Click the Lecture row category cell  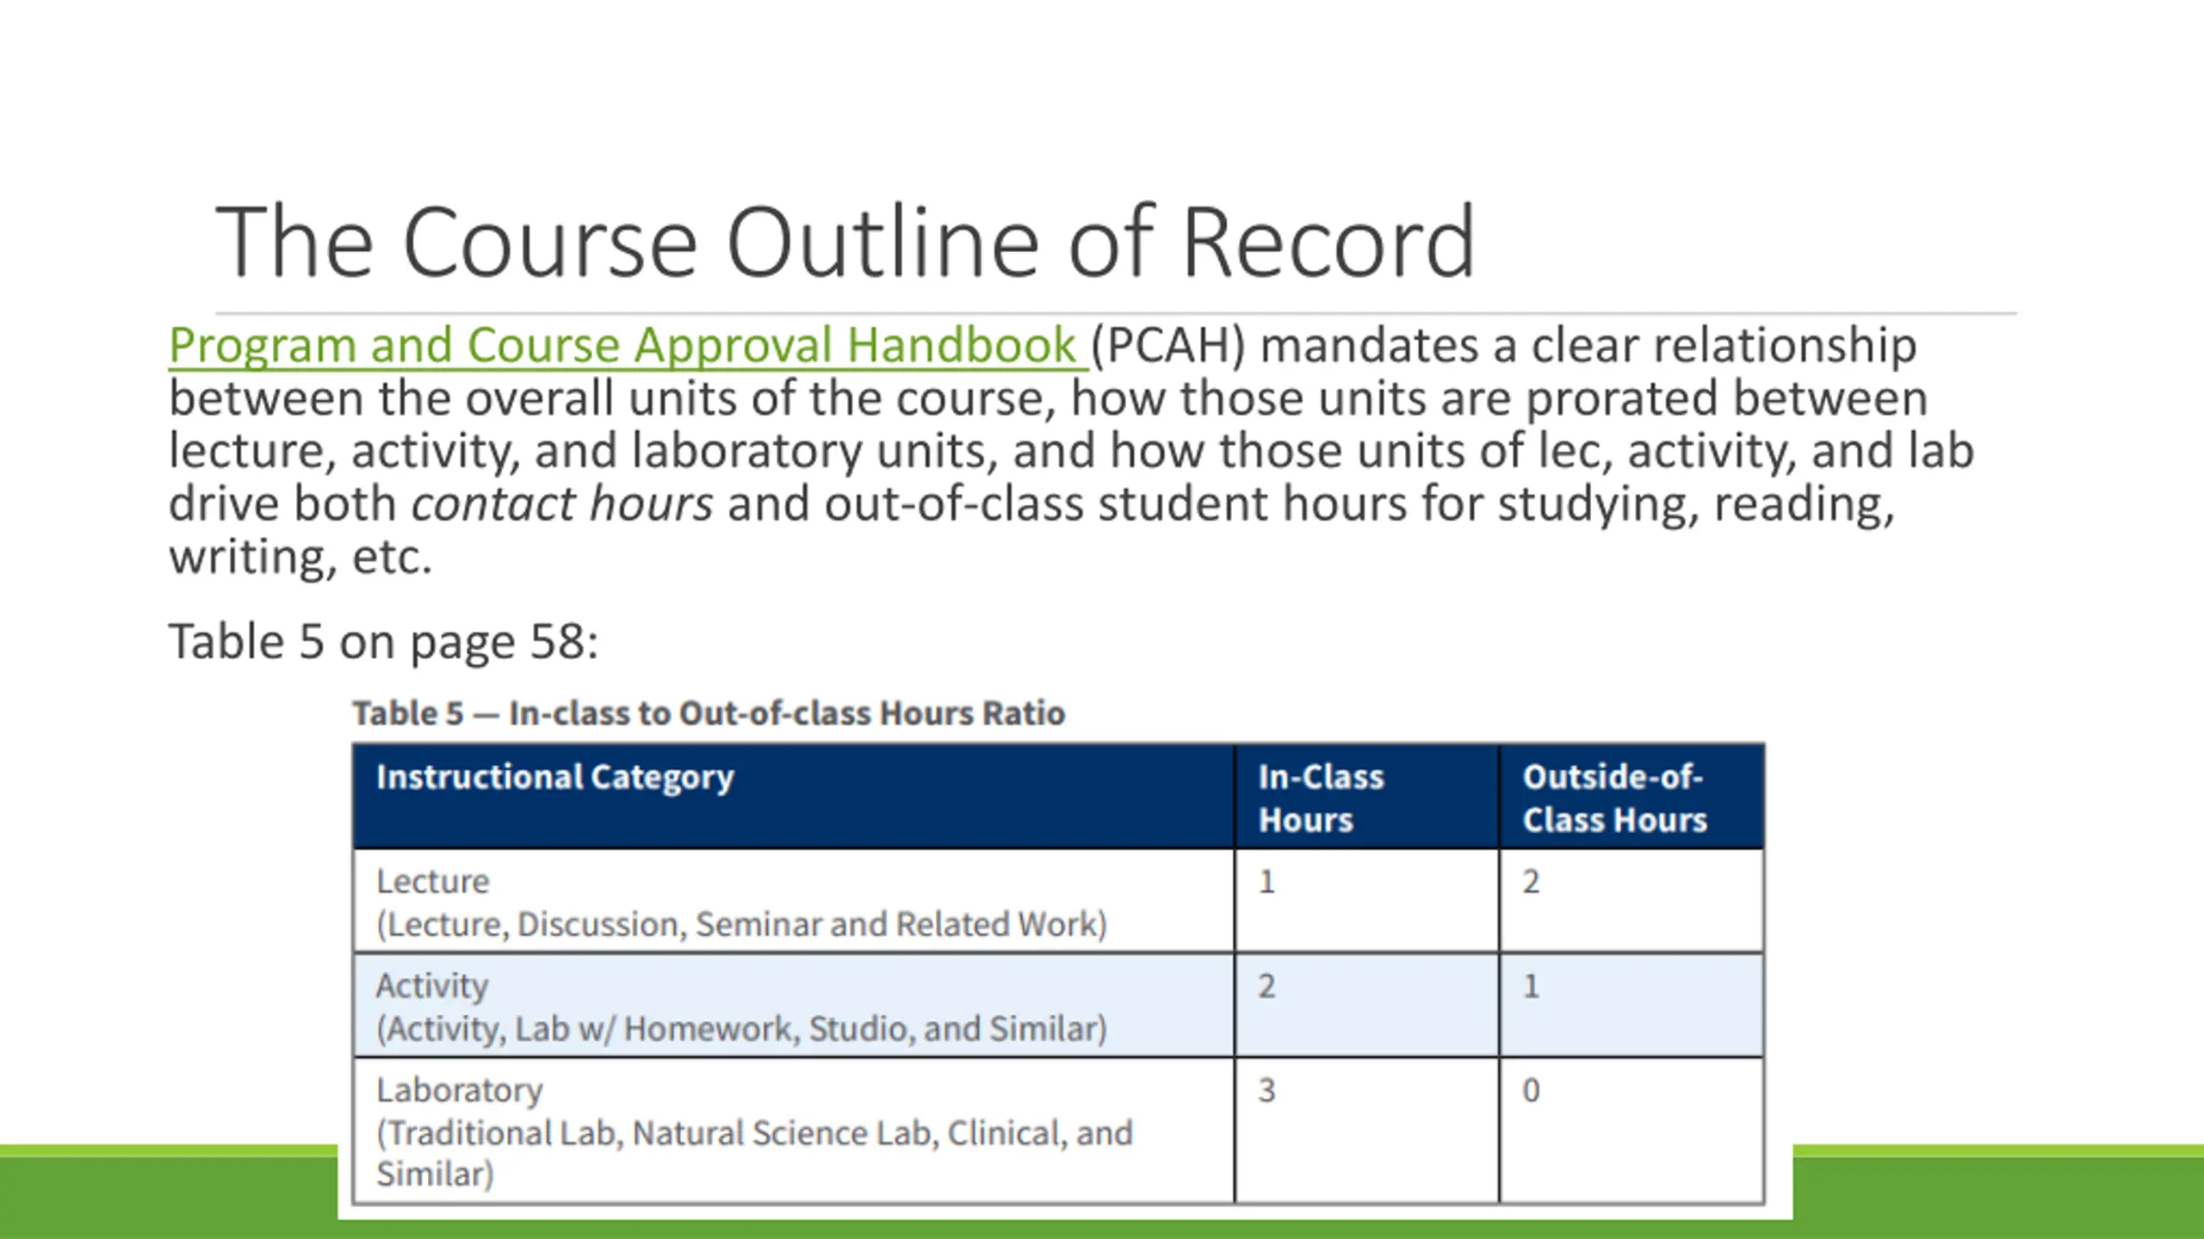[x=793, y=901]
